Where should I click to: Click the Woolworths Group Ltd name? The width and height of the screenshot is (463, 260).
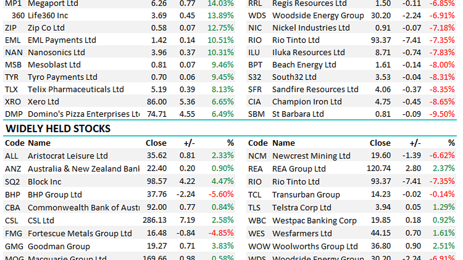coord(315,247)
